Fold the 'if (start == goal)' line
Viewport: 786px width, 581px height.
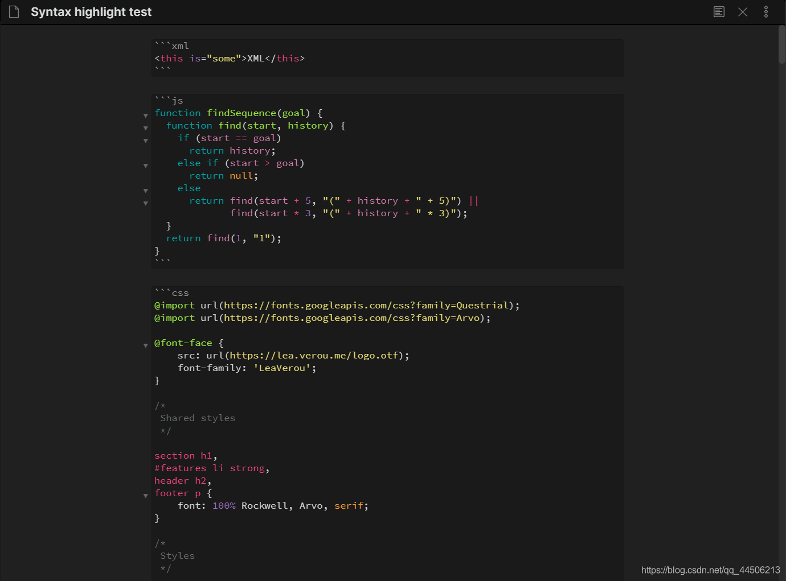click(146, 141)
